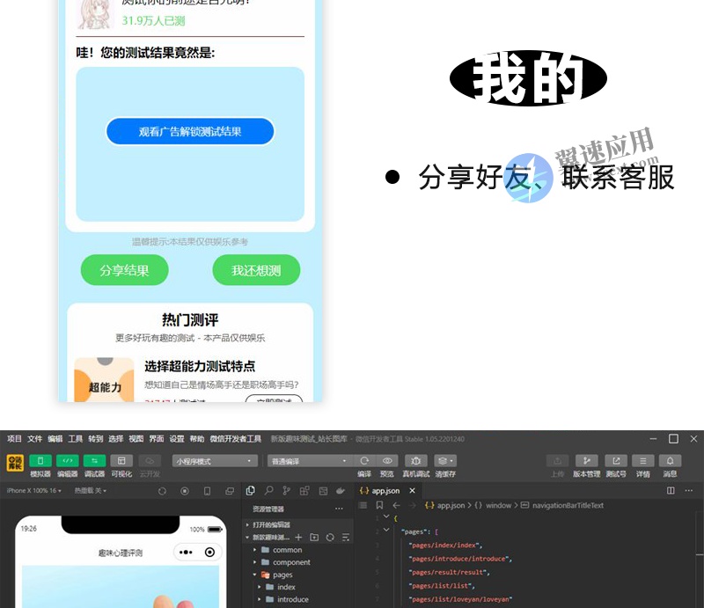Click the 观看广告解锁测试结果 button
Screen dimensions: 704x608
pos(190,132)
